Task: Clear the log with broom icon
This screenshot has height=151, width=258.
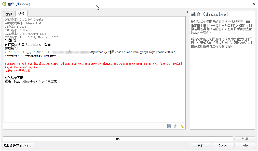Action: point(182,126)
